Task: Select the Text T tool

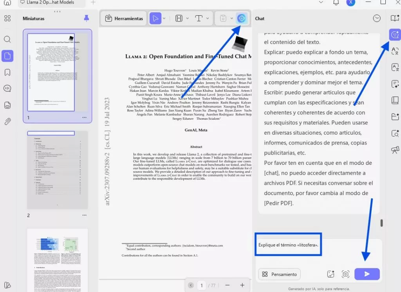Action: pos(199,18)
